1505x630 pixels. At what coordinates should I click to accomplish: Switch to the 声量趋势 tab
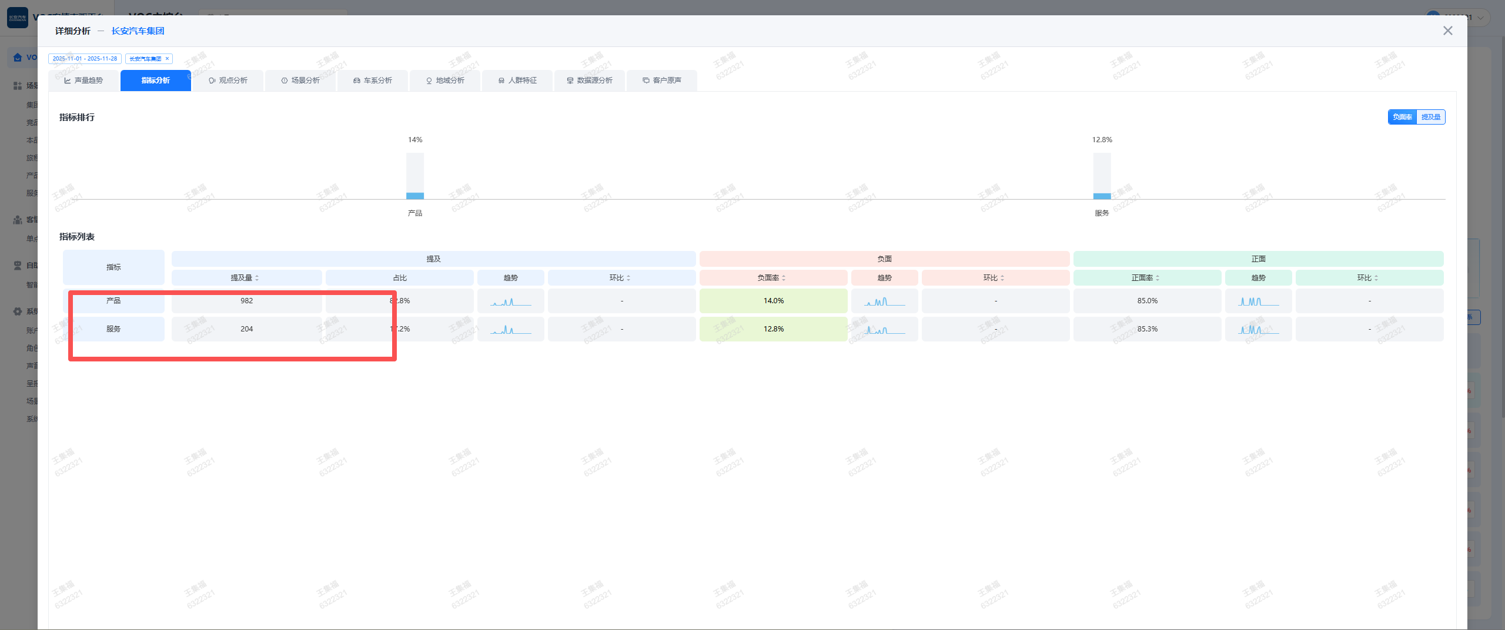click(83, 81)
